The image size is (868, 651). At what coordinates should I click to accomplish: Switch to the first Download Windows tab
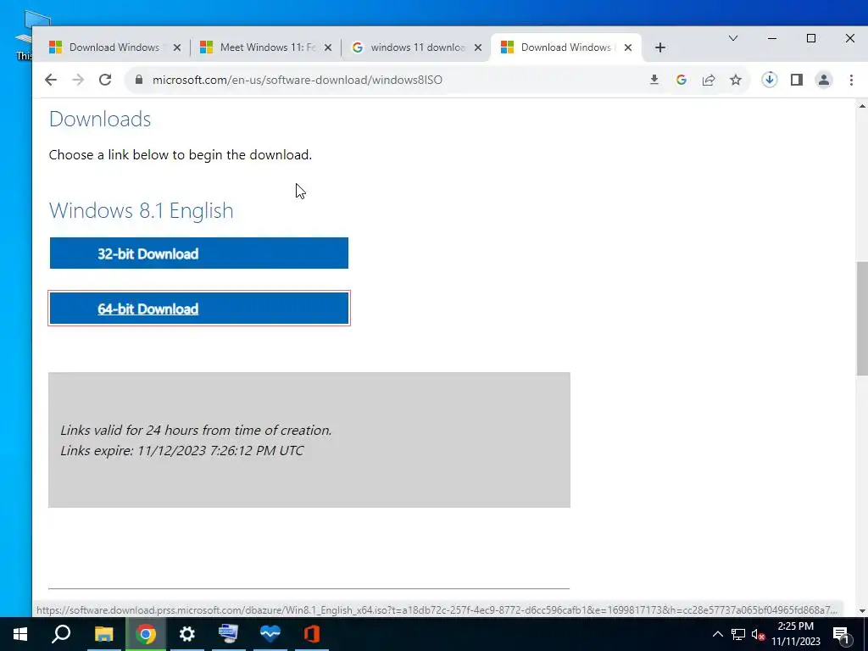(114, 47)
